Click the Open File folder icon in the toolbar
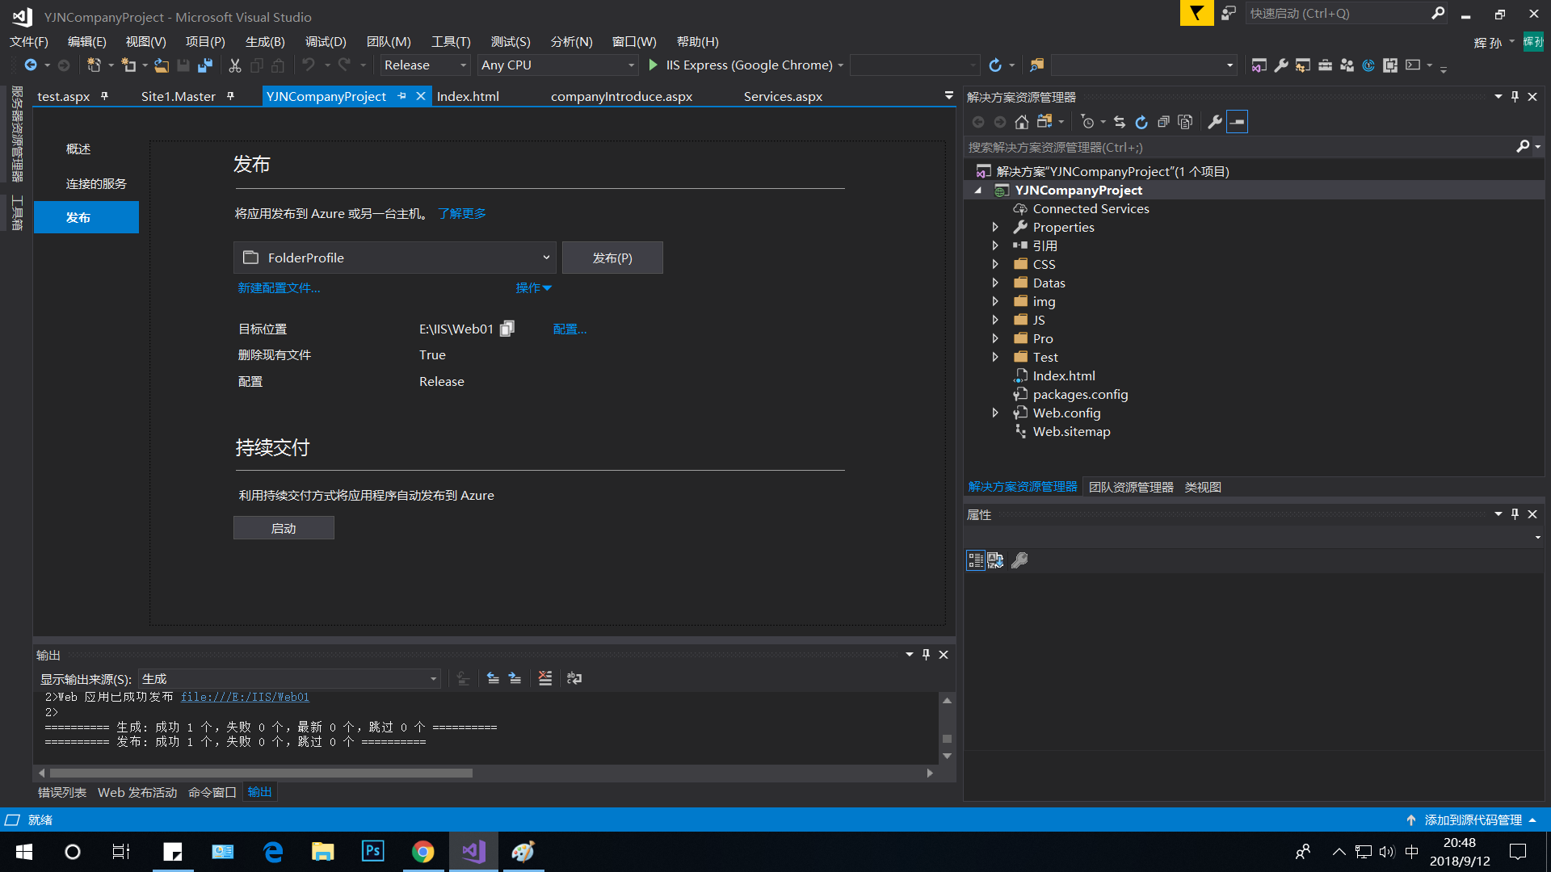The image size is (1551, 872). tap(162, 65)
